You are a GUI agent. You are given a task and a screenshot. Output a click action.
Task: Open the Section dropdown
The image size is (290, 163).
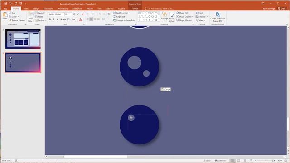(x=40, y=20)
